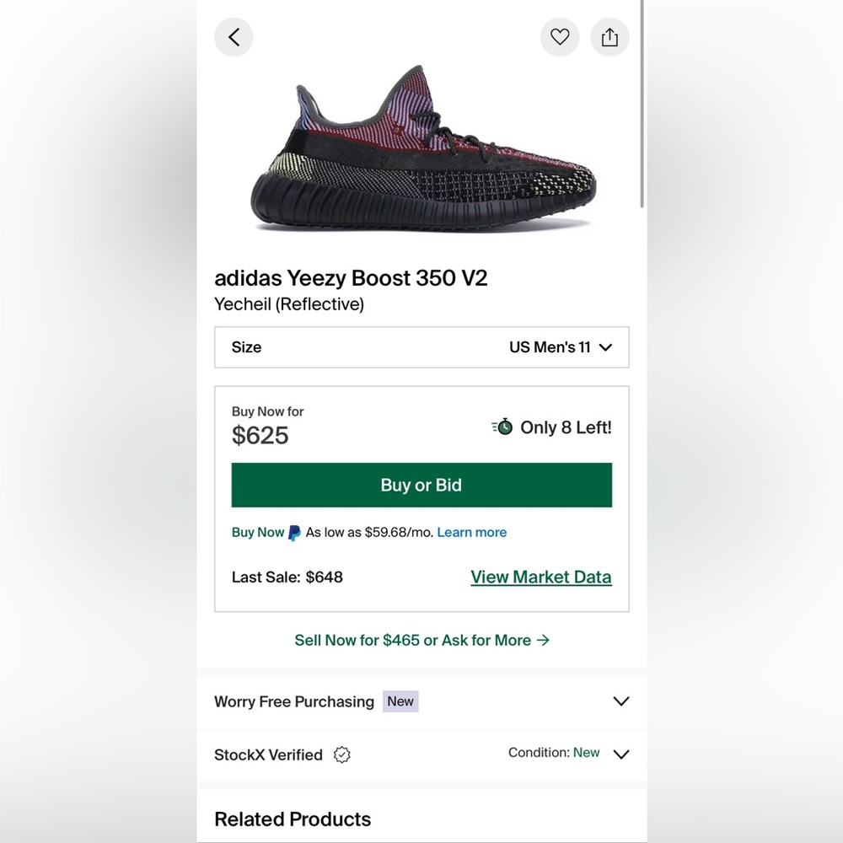Tap the heart icon in the top bar
843x843 pixels.
tap(560, 37)
